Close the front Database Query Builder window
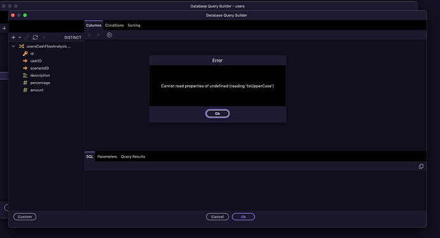The image size is (440, 238). [13, 15]
